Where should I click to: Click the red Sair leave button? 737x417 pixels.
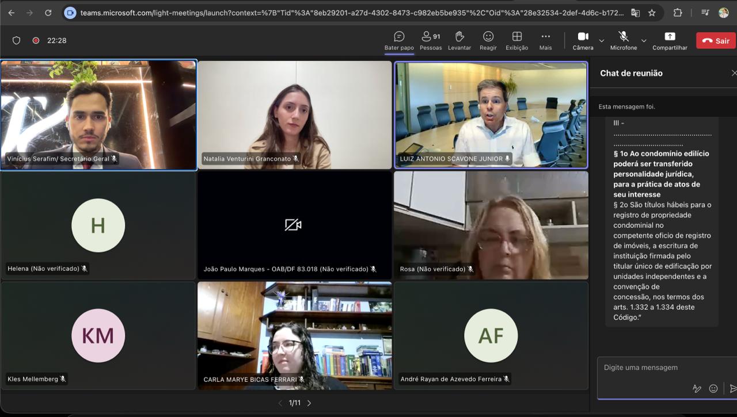tap(716, 41)
